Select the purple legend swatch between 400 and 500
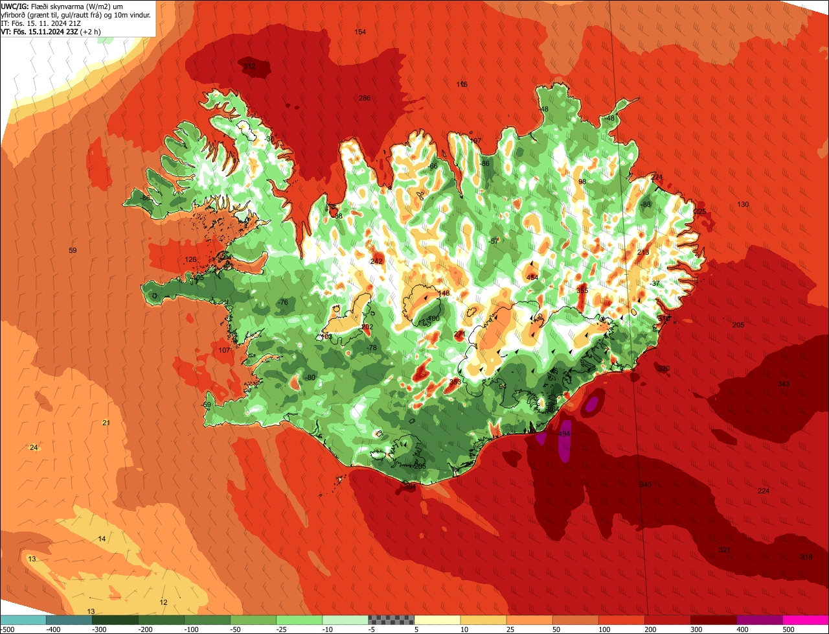Image resolution: width=829 pixels, height=634 pixels. coord(760,620)
